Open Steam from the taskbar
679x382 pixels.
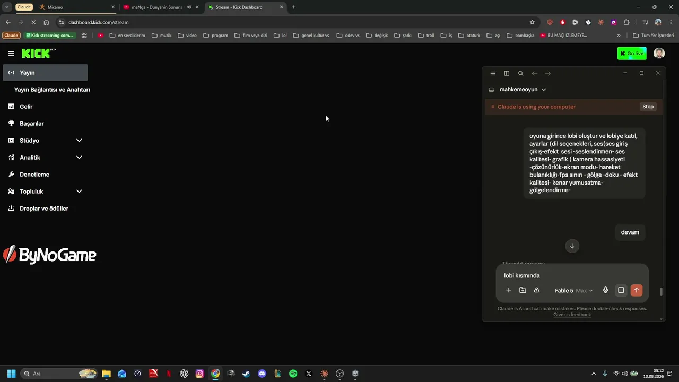tap(246, 374)
